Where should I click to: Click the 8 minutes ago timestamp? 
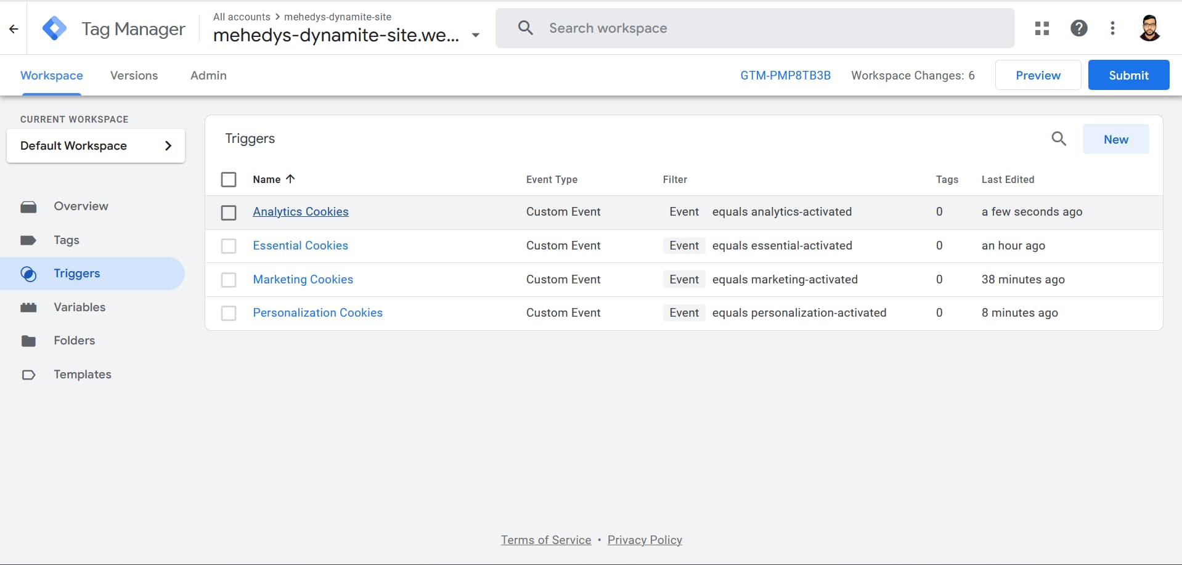1019,312
